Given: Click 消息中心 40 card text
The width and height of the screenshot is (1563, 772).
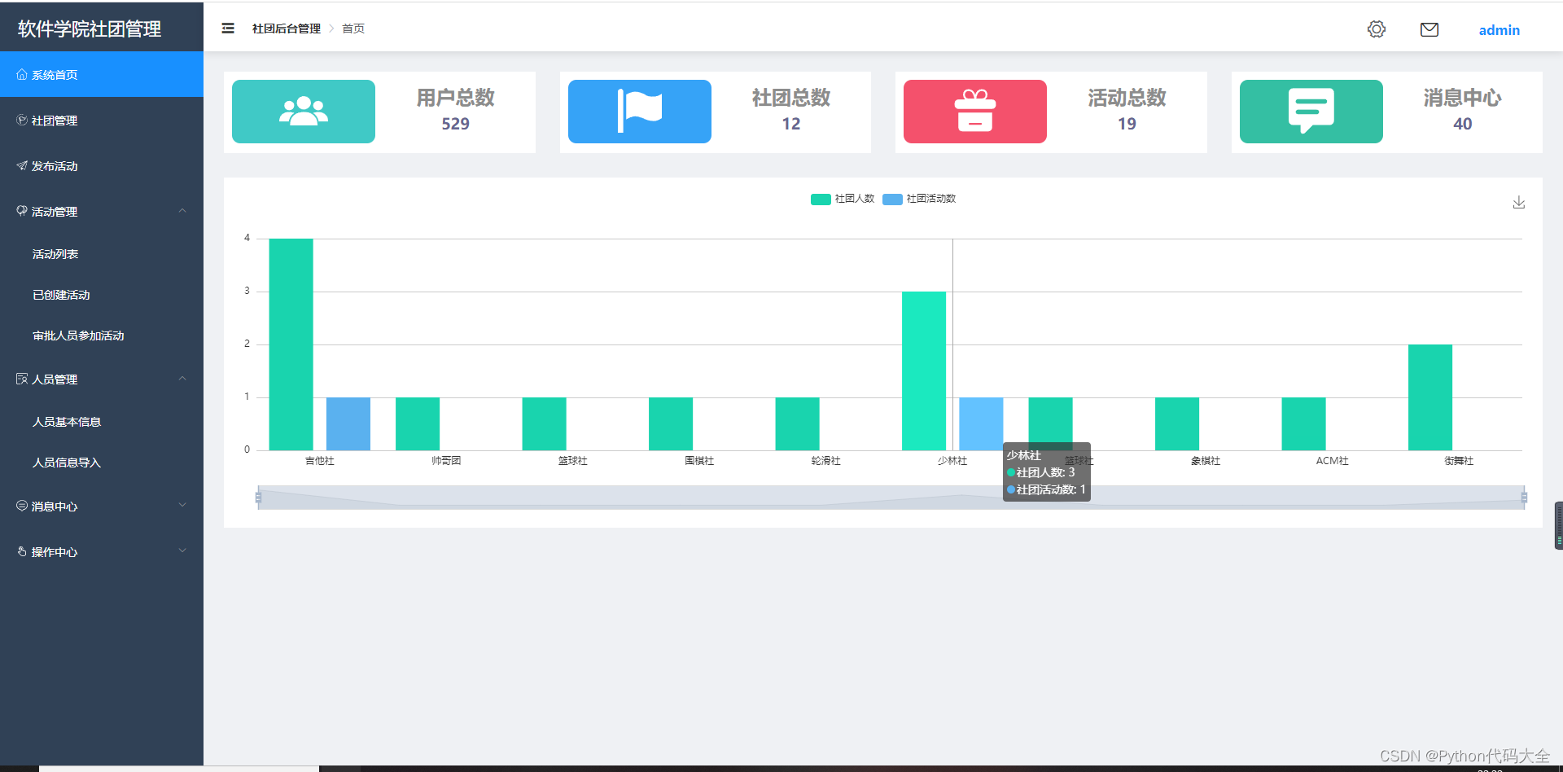Looking at the screenshot, I should [1463, 111].
